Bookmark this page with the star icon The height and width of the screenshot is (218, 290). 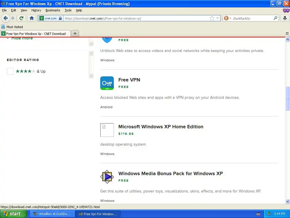pyautogui.click(x=212, y=18)
